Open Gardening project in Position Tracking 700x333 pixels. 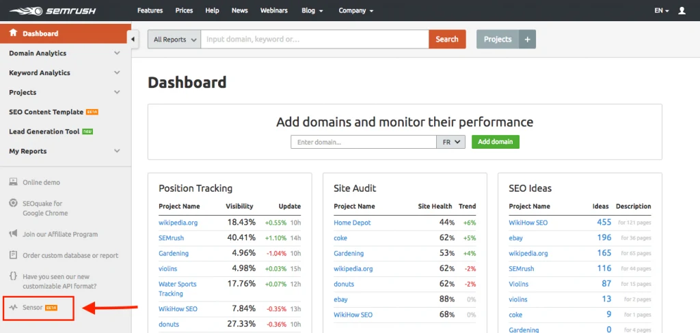coord(174,253)
